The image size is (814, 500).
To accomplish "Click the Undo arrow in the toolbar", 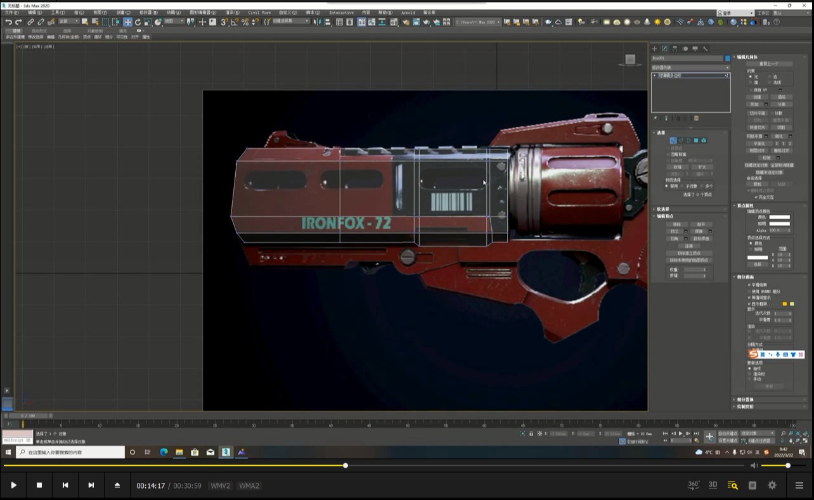I will pyautogui.click(x=9, y=22).
